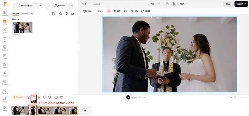
Task: Open the canvas zoom 100% dropdown
Action: [183, 4]
